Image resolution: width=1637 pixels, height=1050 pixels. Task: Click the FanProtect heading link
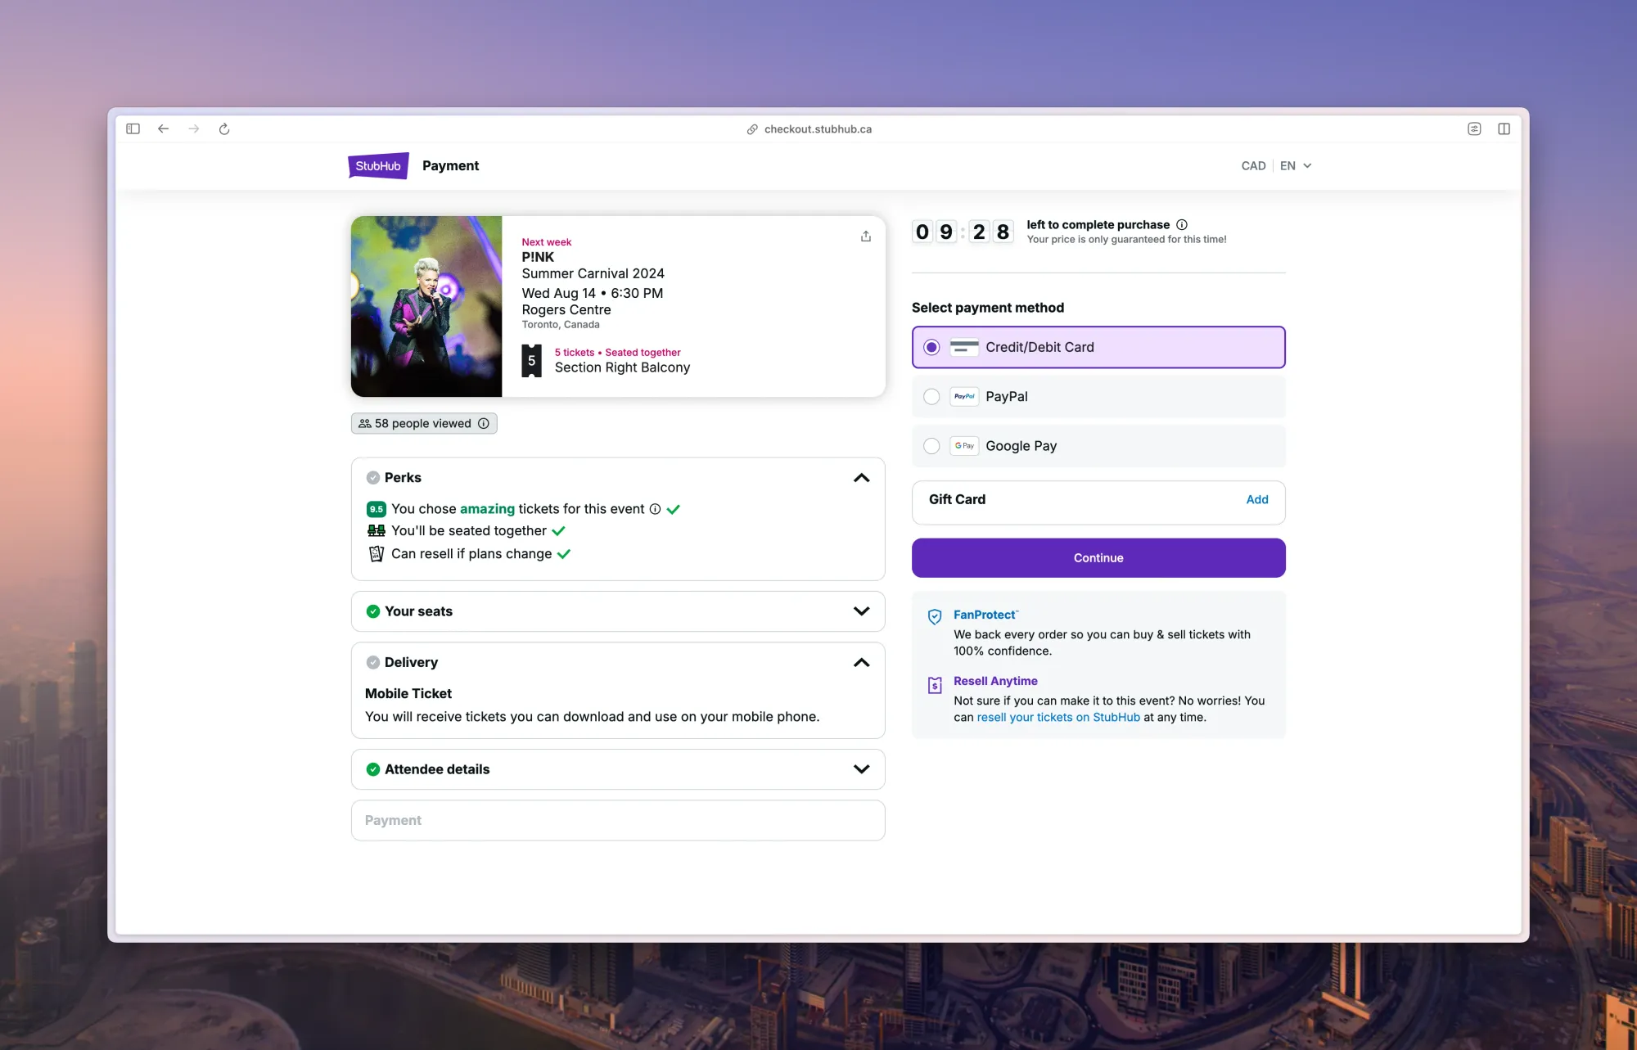[985, 615]
